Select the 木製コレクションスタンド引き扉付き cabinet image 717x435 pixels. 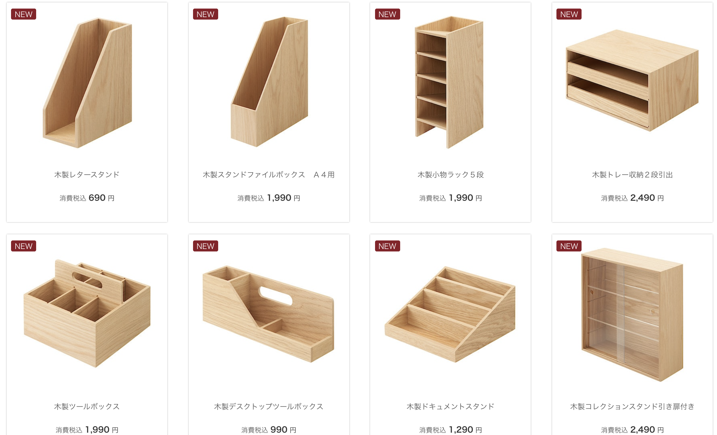click(x=632, y=315)
